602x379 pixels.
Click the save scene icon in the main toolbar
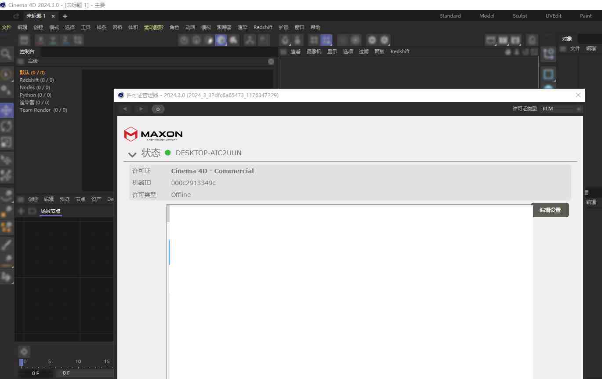click(x=24, y=40)
